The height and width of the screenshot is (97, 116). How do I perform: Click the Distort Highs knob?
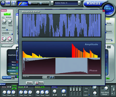coord(47,92)
